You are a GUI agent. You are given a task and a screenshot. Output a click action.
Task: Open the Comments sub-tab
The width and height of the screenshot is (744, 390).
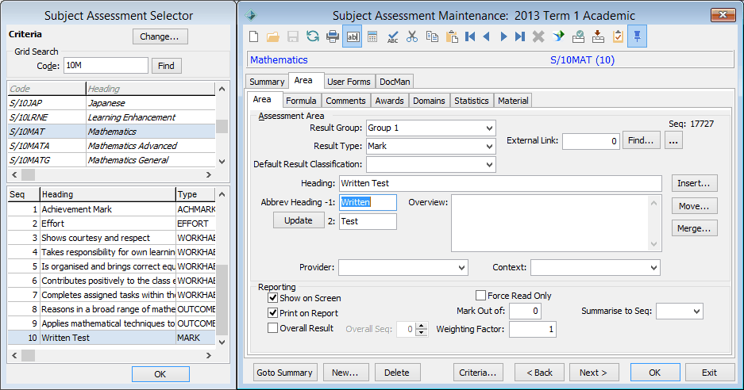pyautogui.click(x=345, y=101)
